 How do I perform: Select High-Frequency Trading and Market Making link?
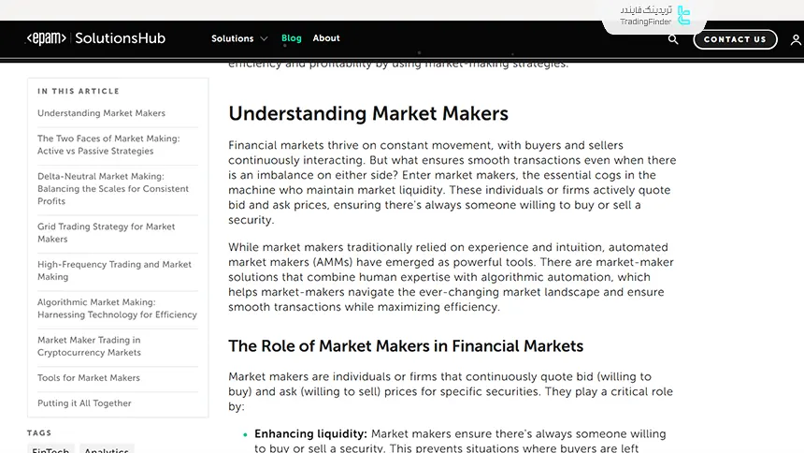coord(114,270)
